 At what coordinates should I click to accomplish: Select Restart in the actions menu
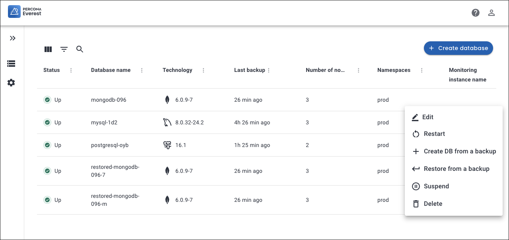(434, 134)
